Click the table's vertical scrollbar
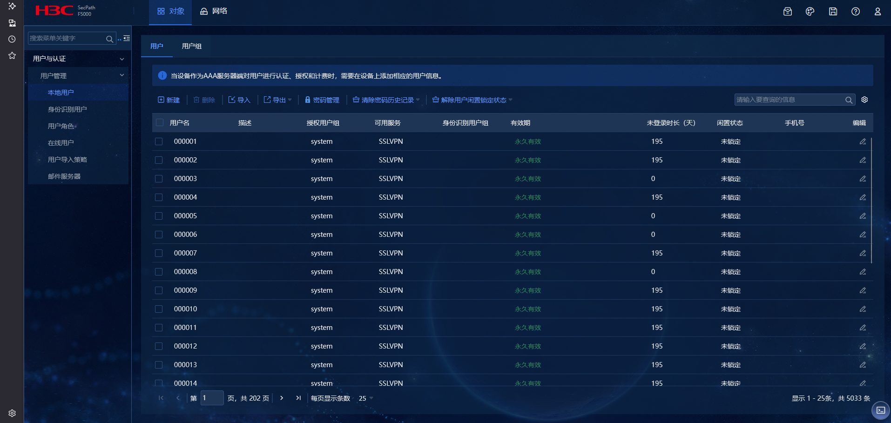 tap(871, 200)
